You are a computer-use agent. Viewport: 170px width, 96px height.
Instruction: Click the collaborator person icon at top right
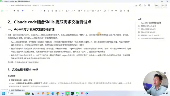[x=145, y=5]
